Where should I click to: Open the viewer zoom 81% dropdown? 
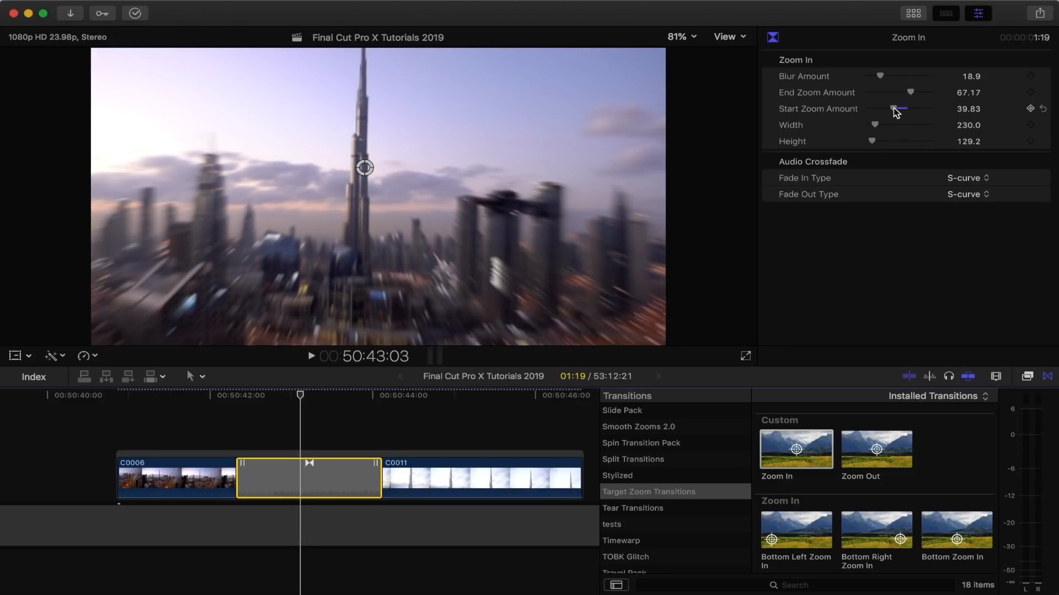[682, 36]
